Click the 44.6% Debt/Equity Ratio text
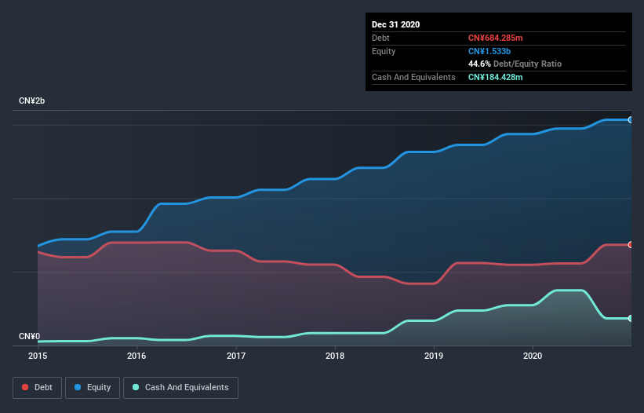 point(515,64)
